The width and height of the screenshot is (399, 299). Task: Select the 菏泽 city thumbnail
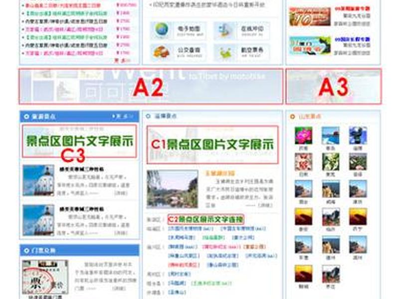pos(358,161)
